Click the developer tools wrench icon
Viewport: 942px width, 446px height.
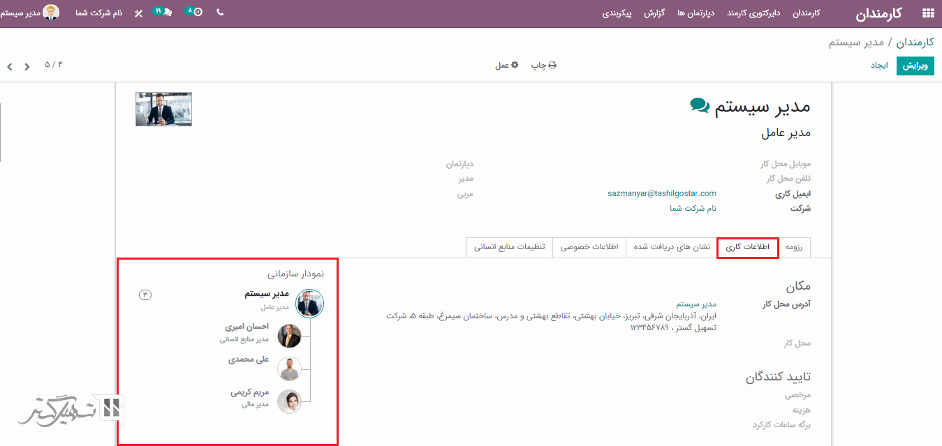138,13
